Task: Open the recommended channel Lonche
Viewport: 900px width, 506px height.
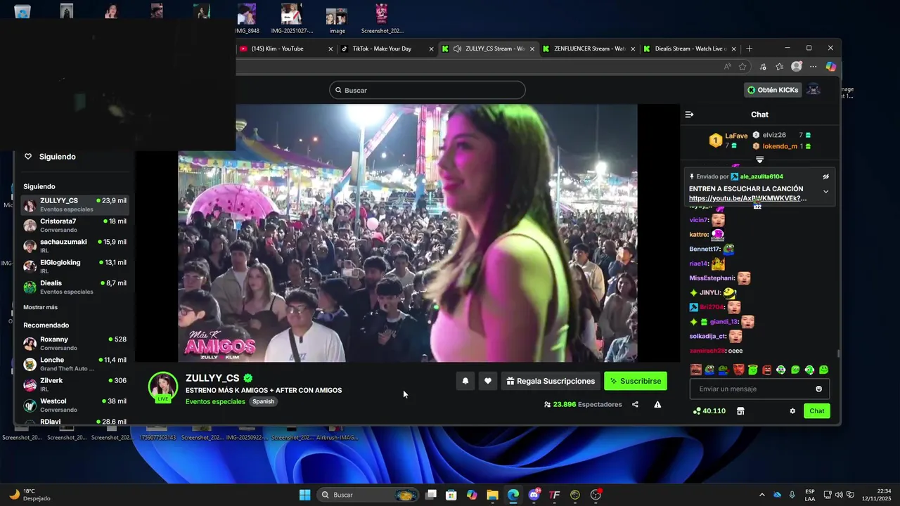Action: (75, 363)
